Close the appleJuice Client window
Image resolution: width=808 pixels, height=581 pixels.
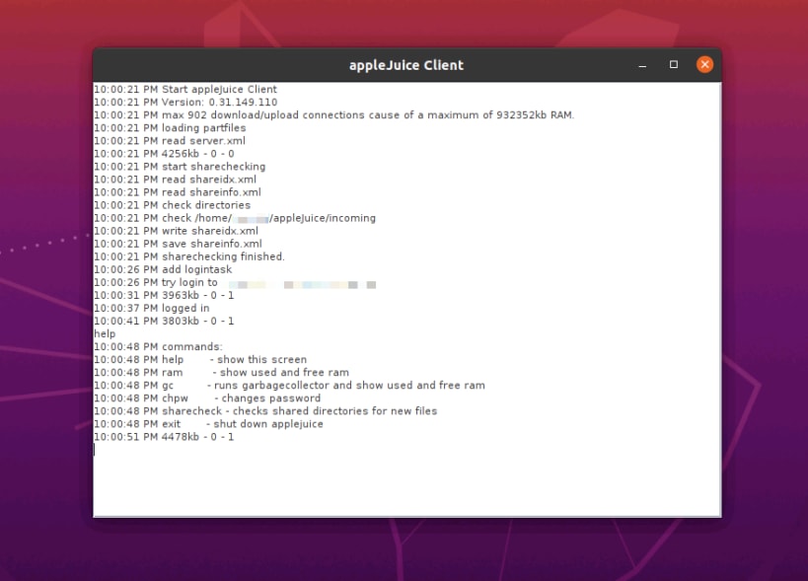tap(704, 64)
